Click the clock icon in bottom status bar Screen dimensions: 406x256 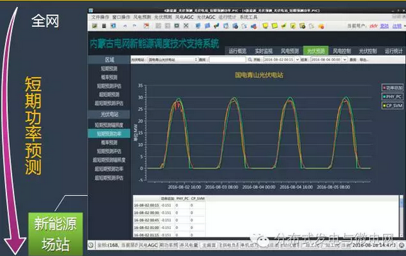pyautogui.click(x=91, y=245)
